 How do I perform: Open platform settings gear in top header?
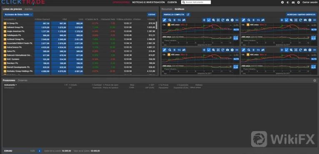click(x=299, y=2)
